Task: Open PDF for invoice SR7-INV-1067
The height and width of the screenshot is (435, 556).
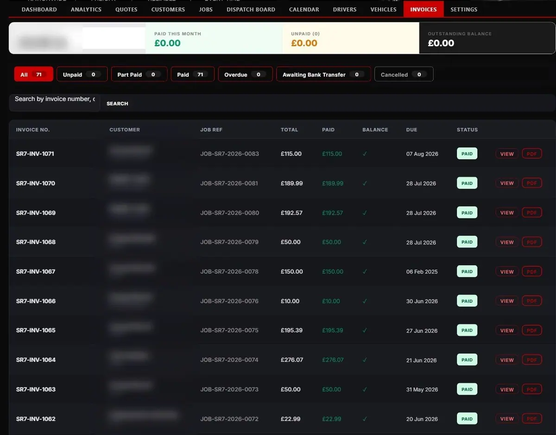Action: coord(532,272)
